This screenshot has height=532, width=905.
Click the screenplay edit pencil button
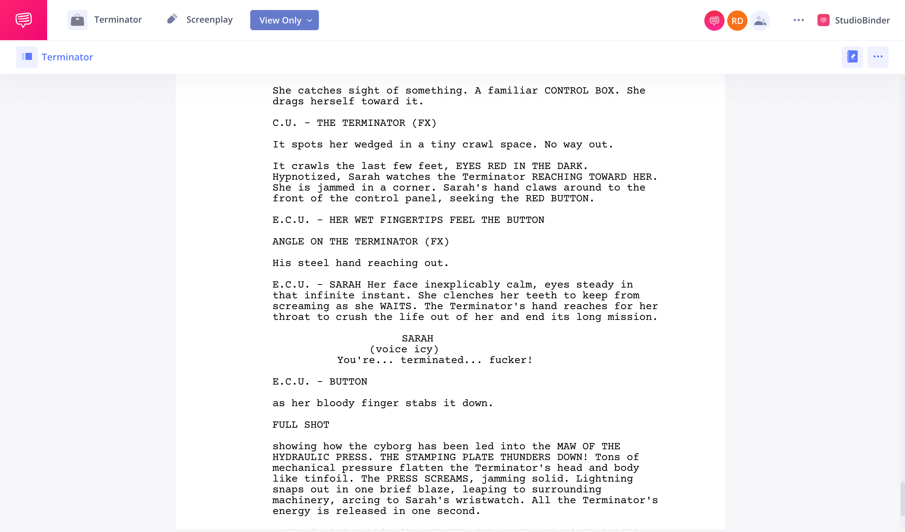[853, 57]
